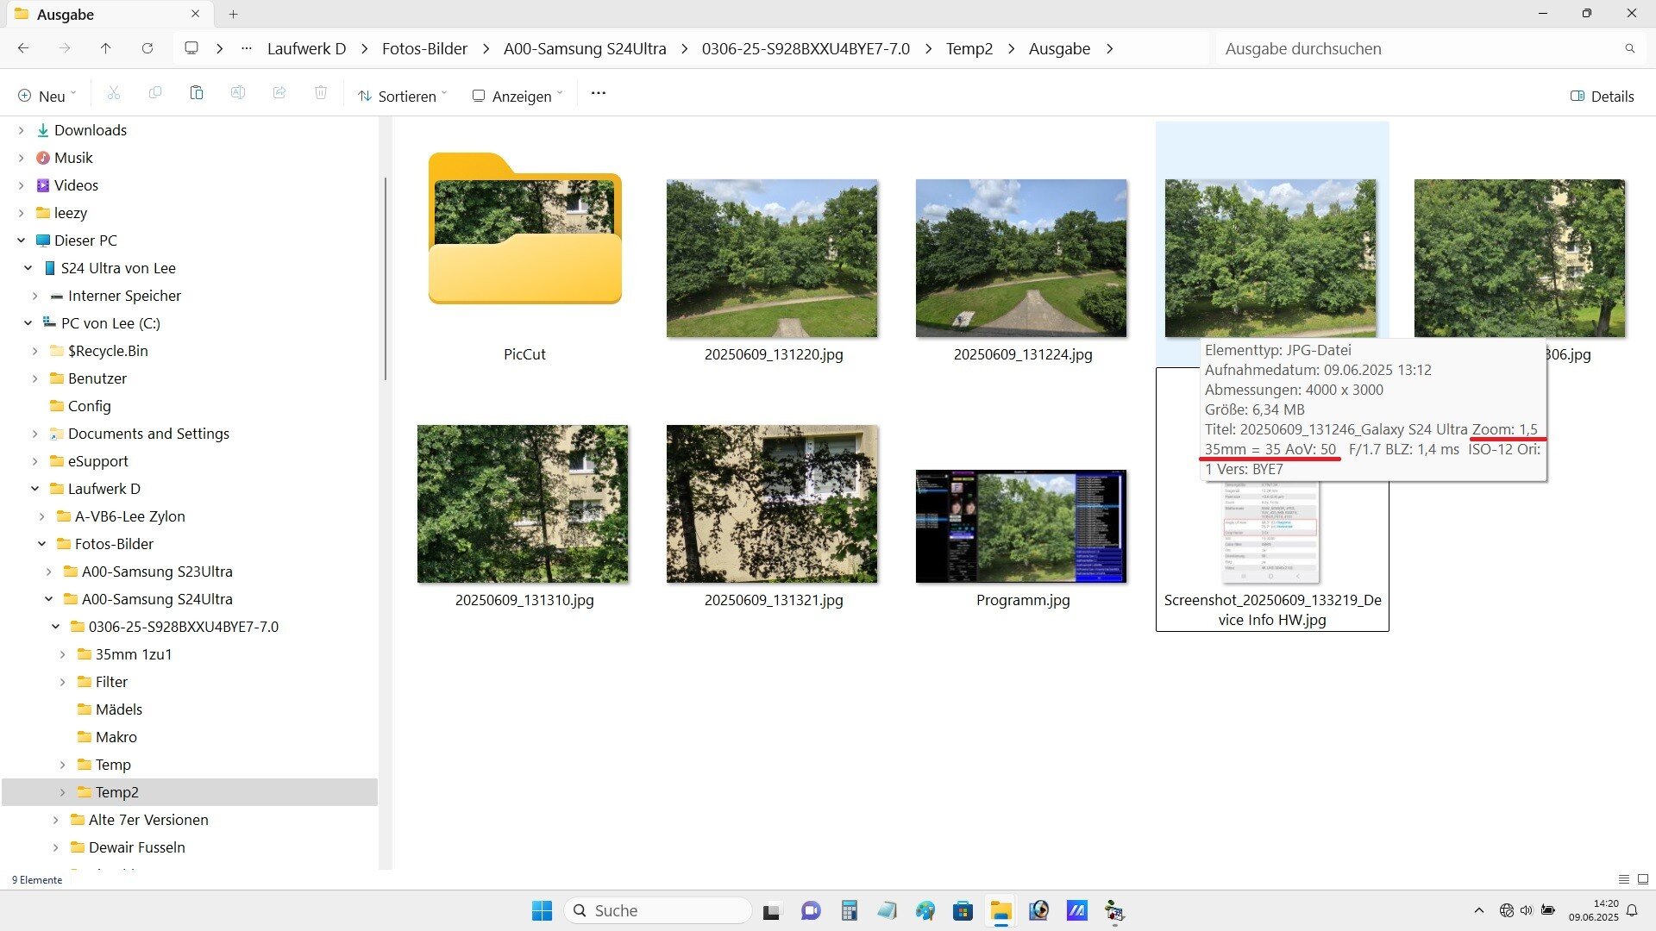The width and height of the screenshot is (1656, 931).
Task: Toggle the Details pane
Action: click(1602, 96)
